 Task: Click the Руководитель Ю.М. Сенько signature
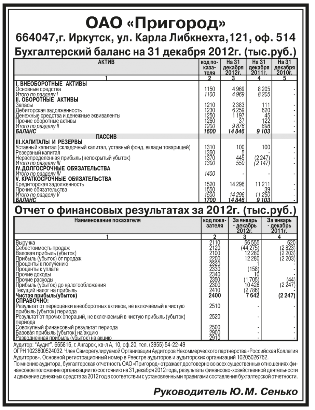click(x=225, y=392)
